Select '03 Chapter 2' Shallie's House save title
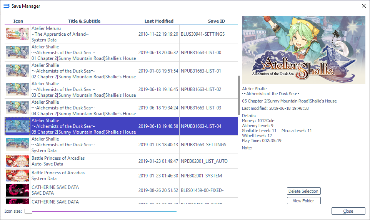The height and width of the screenshot is (220, 370). 84,89
